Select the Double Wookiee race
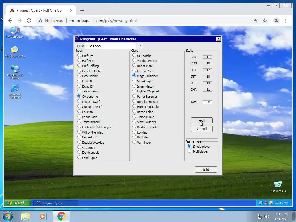 pos(79,142)
